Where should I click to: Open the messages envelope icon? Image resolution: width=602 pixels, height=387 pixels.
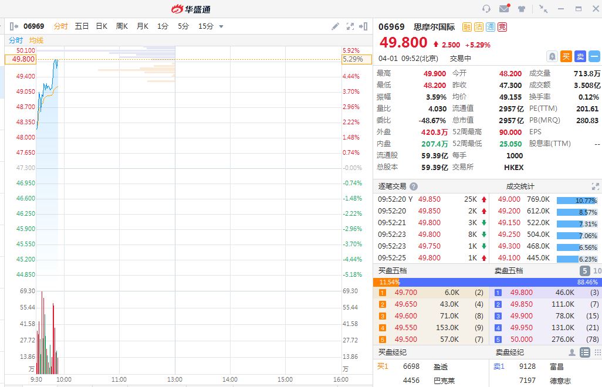pos(504,9)
